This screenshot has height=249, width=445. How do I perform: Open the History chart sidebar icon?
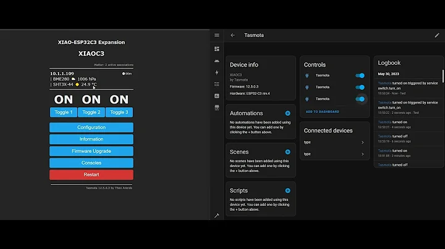pos(217,96)
